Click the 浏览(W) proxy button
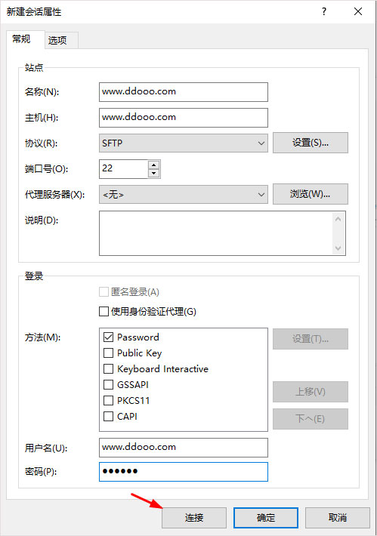The height and width of the screenshot is (536, 377). [311, 194]
